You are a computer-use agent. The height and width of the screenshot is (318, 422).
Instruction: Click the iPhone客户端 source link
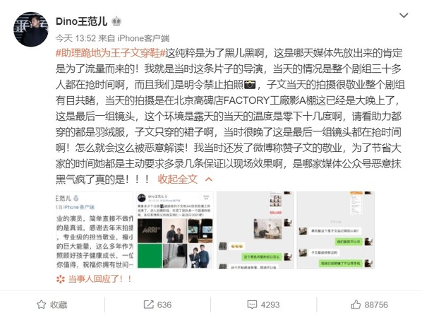click(x=143, y=38)
